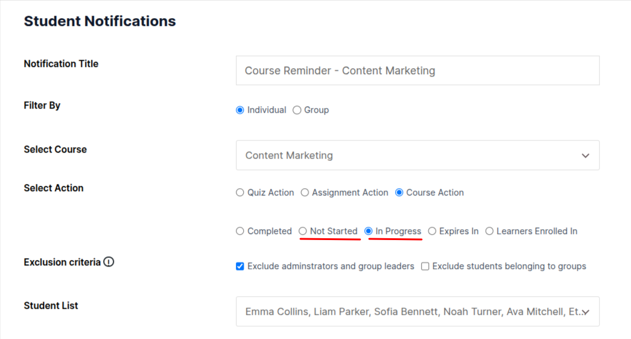Uncheck Exclude administrators and group leaders

pos(240,267)
